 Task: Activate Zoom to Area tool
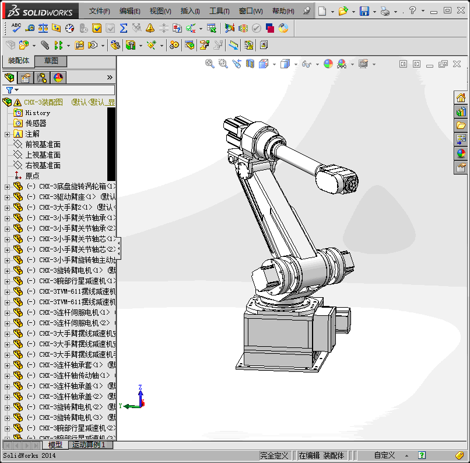(x=223, y=64)
